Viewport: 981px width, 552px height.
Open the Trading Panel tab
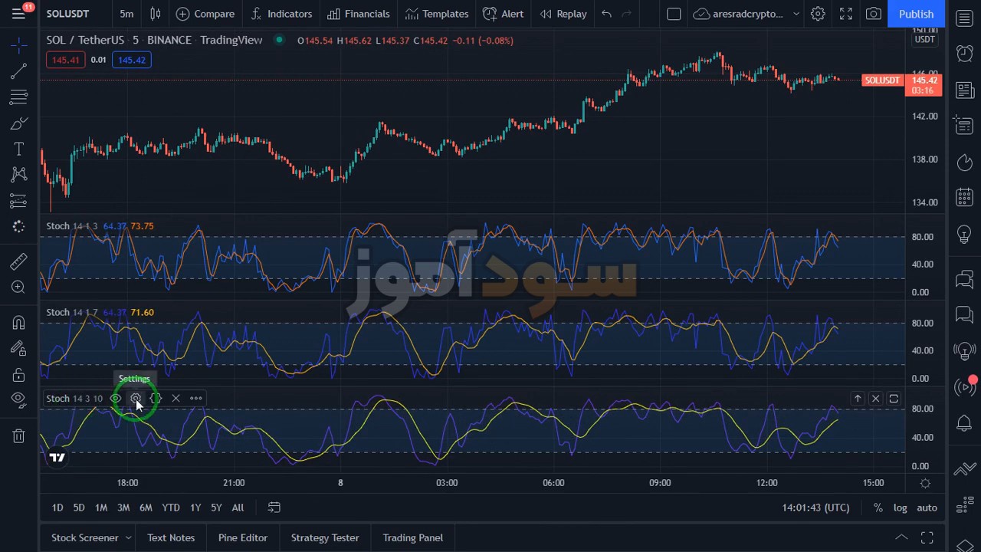click(413, 538)
